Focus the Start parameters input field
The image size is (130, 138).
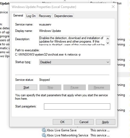77,106
